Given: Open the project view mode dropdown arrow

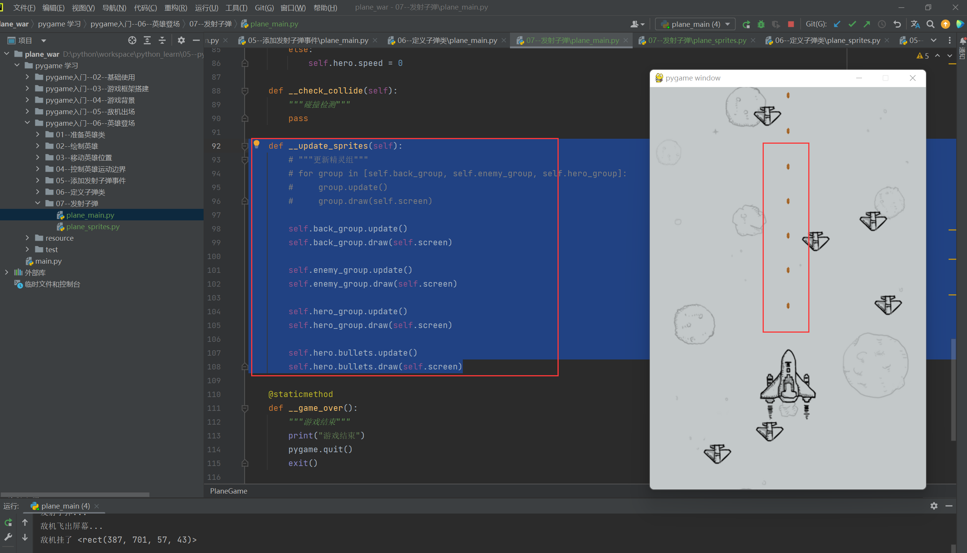Looking at the screenshot, I should [x=44, y=41].
